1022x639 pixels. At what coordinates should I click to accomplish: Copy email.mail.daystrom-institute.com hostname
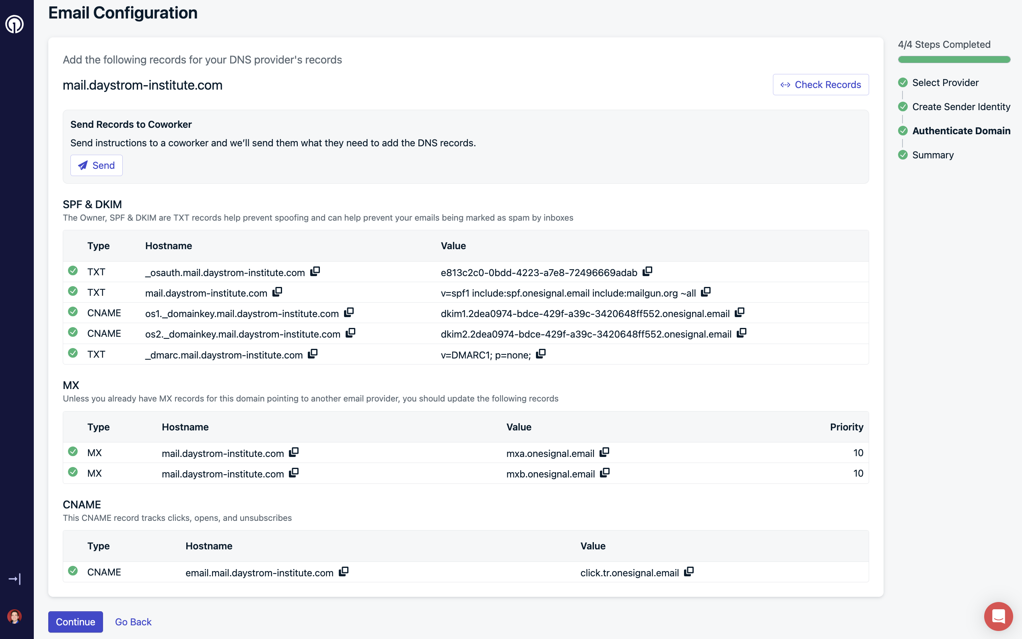pyautogui.click(x=344, y=572)
